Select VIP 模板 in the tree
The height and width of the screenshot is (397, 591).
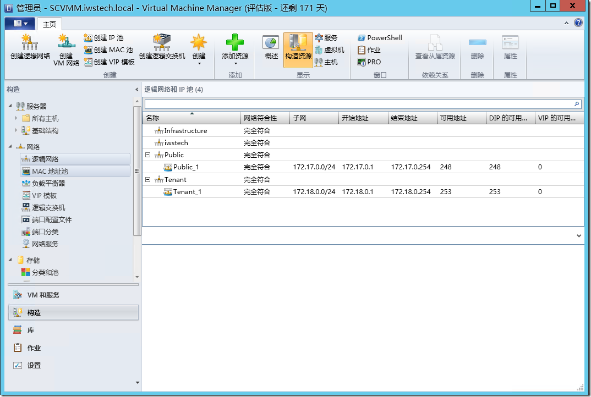pyautogui.click(x=39, y=196)
